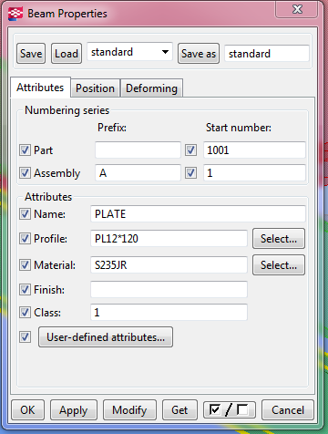Uncheck the Class checkbox
The image size is (328, 434).
point(25,313)
